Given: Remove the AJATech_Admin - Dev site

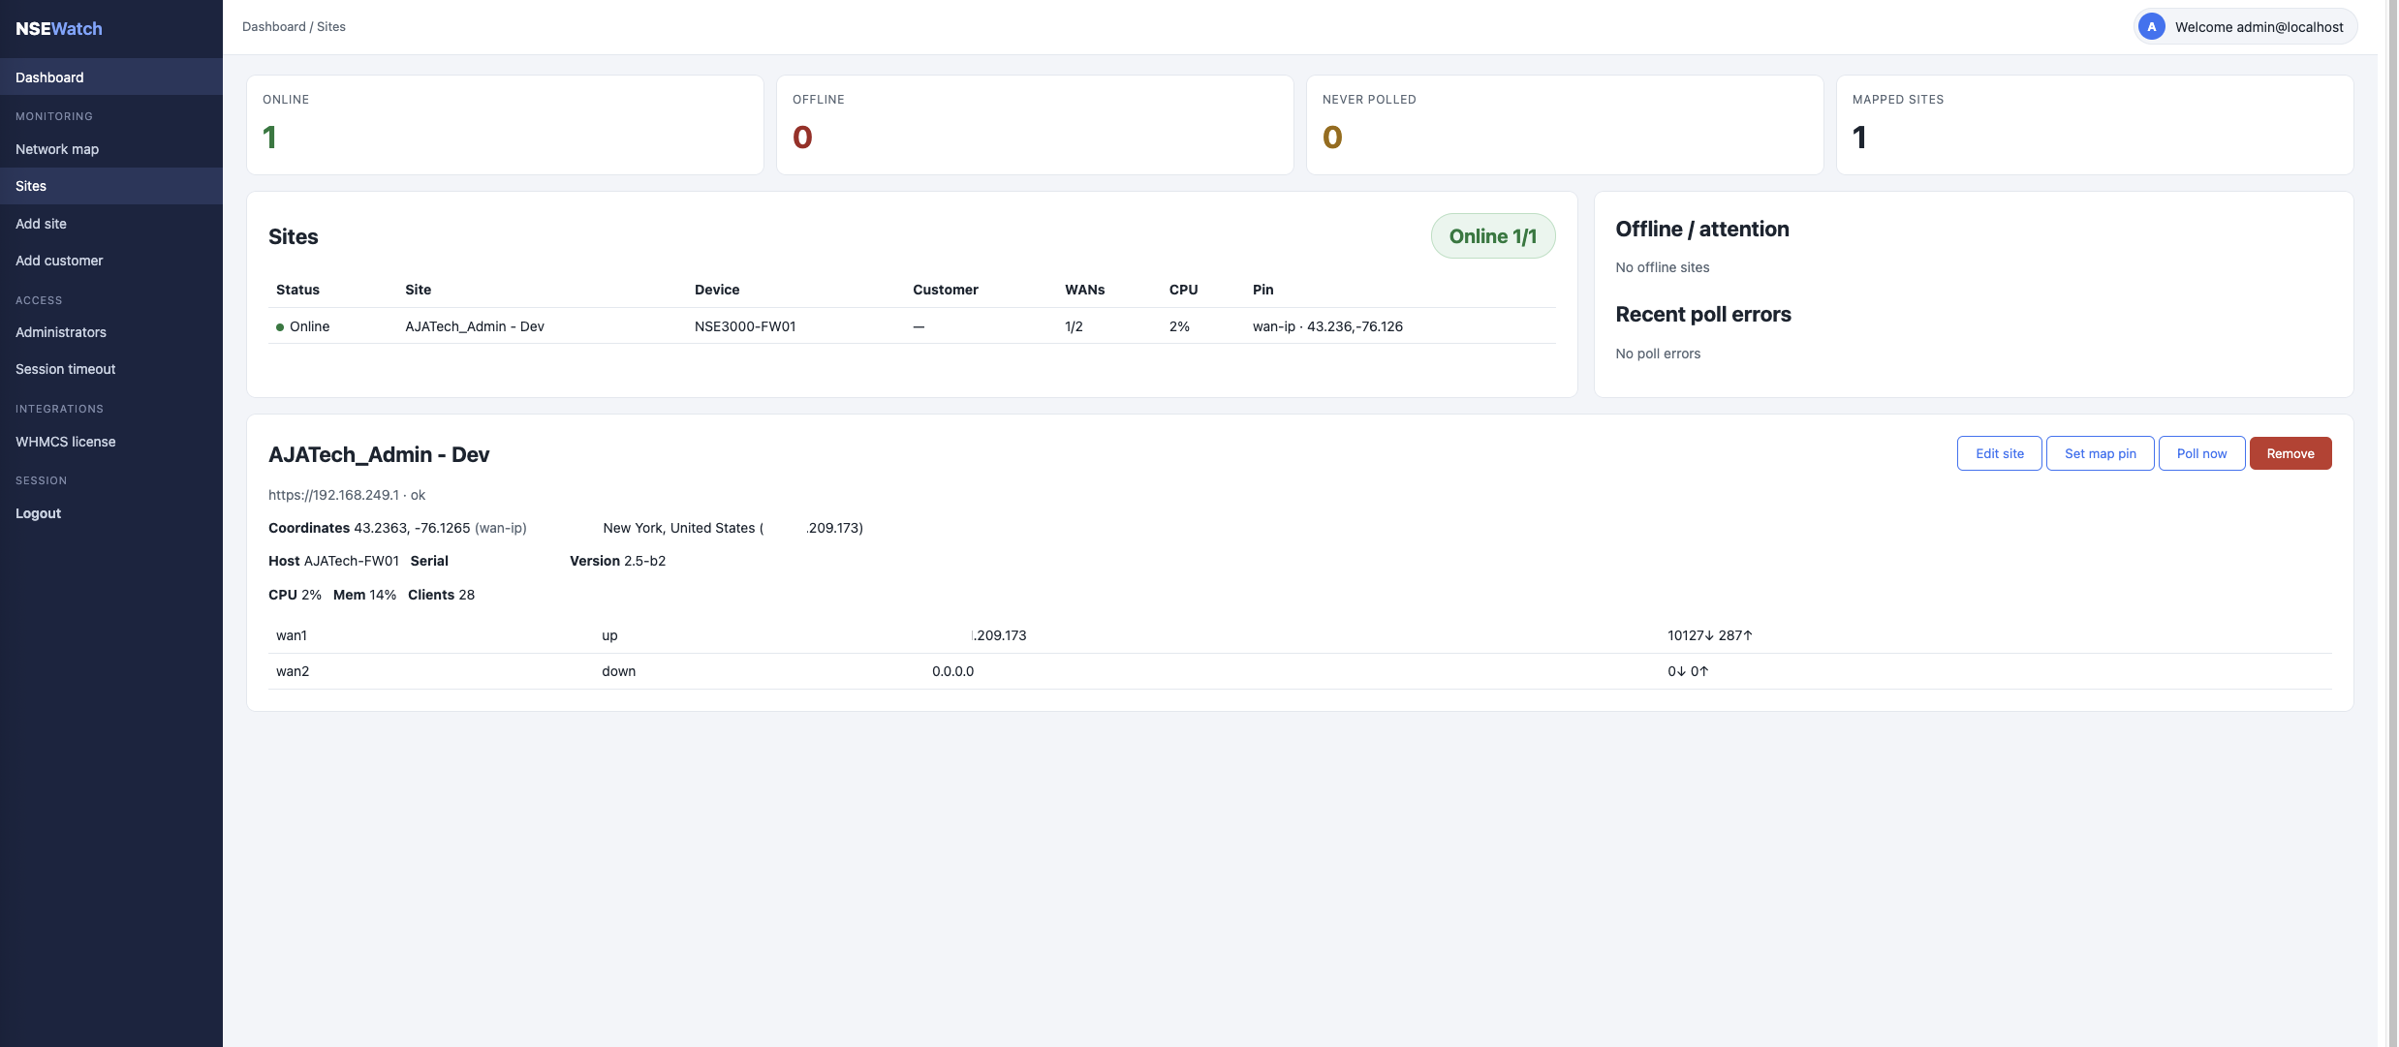Looking at the screenshot, I should (x=2290, y=453).
